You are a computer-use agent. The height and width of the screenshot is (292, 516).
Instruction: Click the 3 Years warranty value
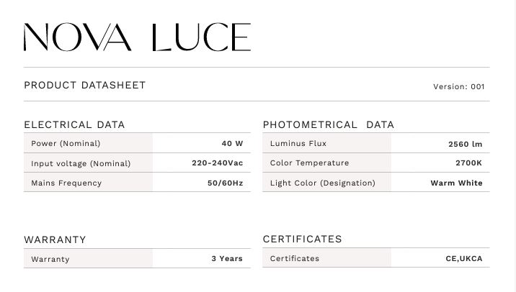(227, 258)
